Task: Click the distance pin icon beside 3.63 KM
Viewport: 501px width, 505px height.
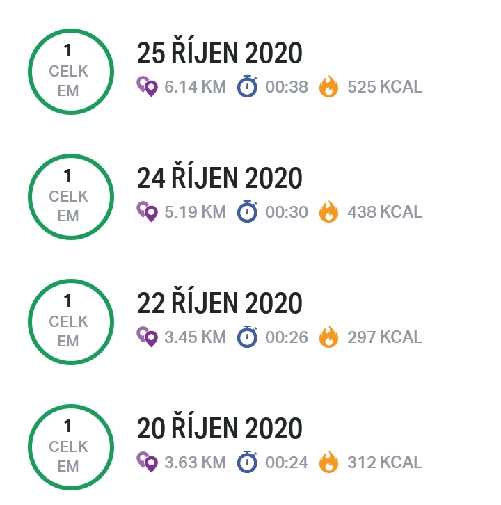Action: coord(148,462)
